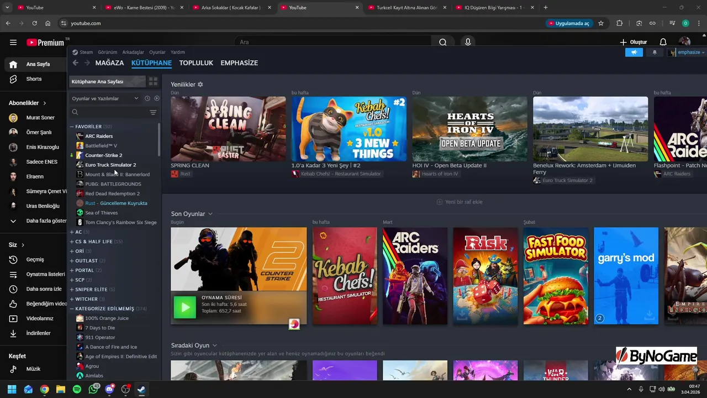
Task: Open Kebab Chefs! in recent games
Action: click(345, 276)
